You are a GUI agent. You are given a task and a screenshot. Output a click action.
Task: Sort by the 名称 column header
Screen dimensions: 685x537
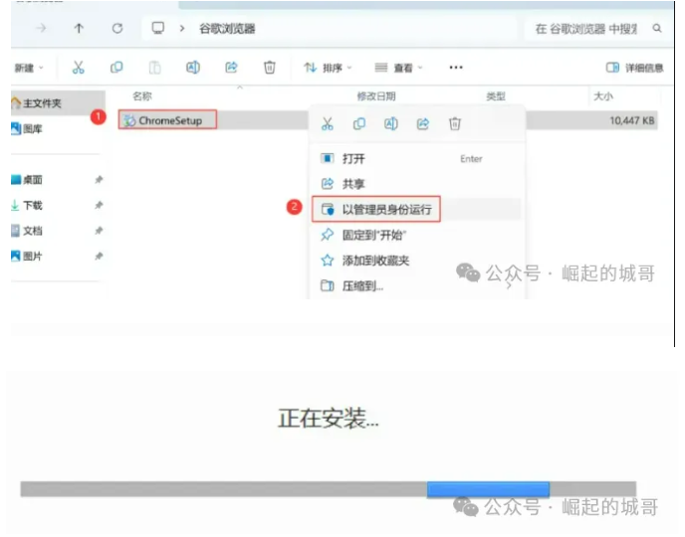[142, 96]
